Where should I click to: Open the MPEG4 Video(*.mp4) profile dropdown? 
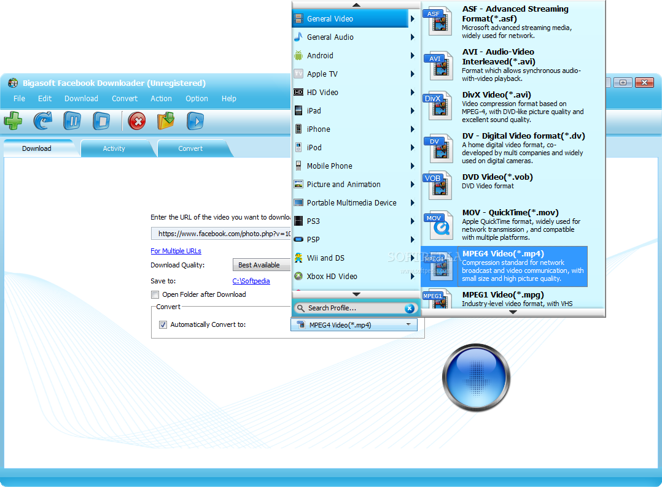[354, 324]
